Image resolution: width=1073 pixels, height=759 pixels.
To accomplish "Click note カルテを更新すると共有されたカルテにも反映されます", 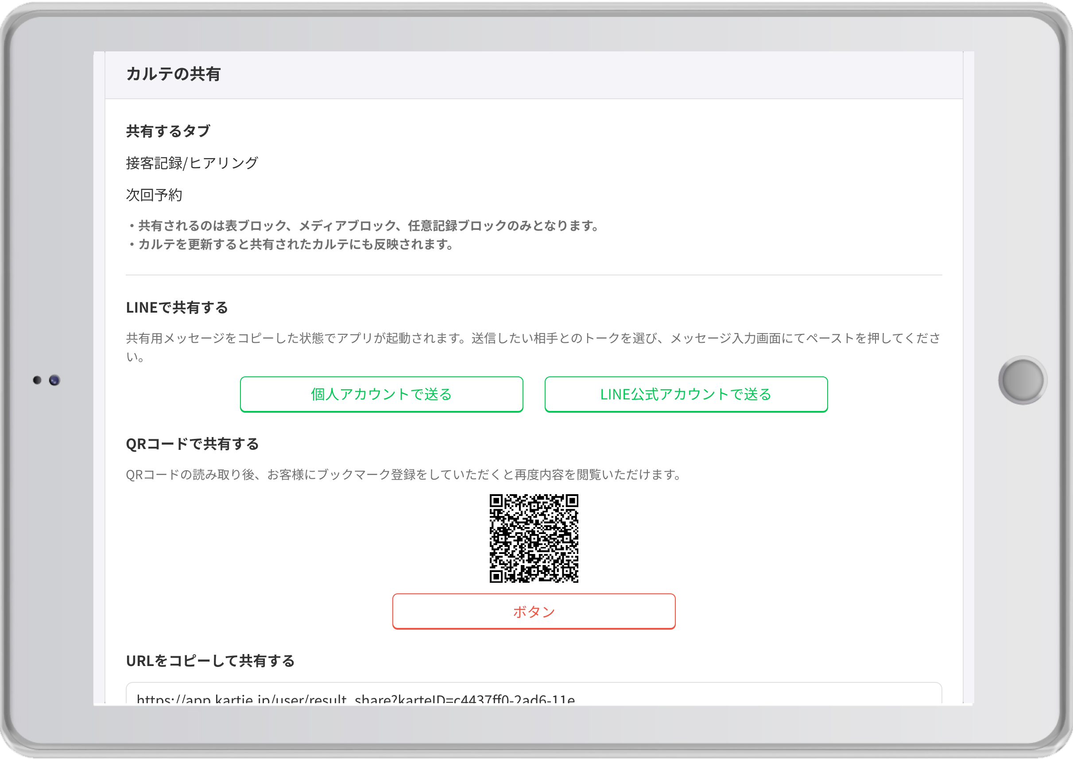I will click(x=292, y=244).
